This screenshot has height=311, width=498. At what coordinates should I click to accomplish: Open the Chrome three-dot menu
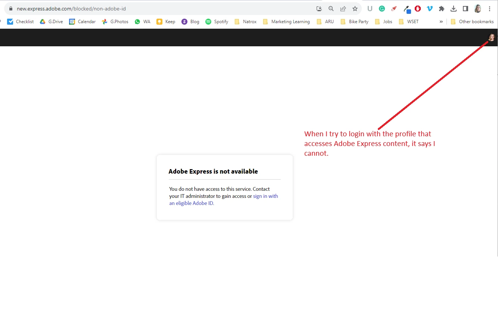point(489,9)
